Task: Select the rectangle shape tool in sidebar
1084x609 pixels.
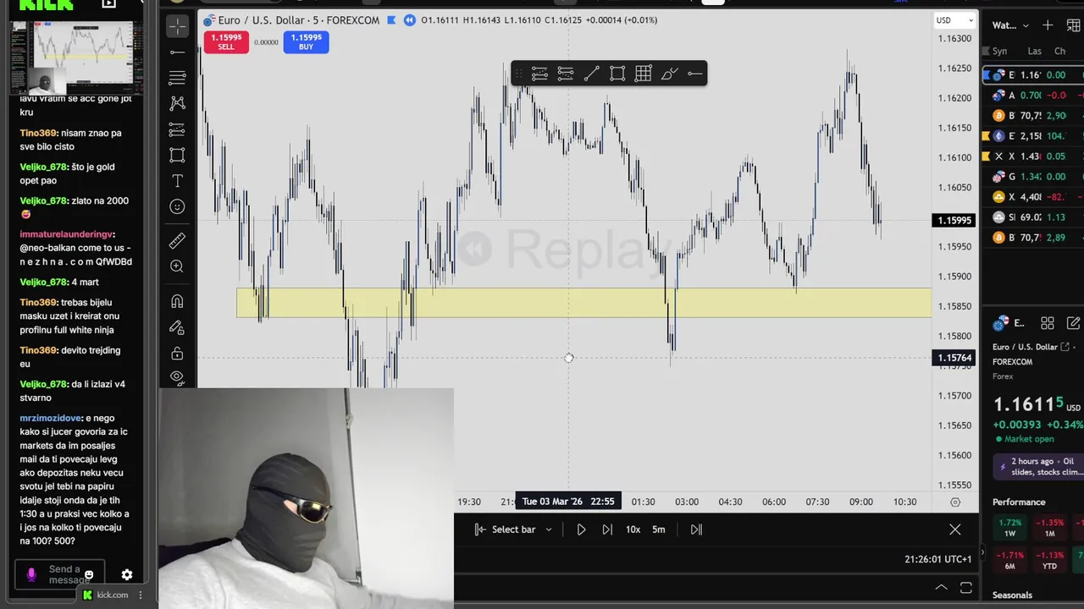Action: (x=177, y=155)
